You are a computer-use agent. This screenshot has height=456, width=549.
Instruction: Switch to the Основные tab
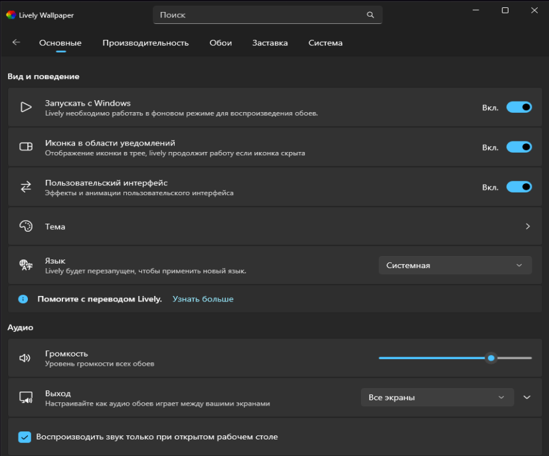(x=60, y=42)
